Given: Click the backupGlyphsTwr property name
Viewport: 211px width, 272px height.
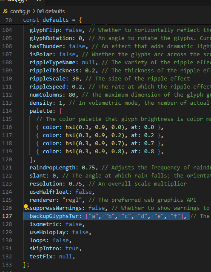Looking at the screenshot, I should point(54,216).
